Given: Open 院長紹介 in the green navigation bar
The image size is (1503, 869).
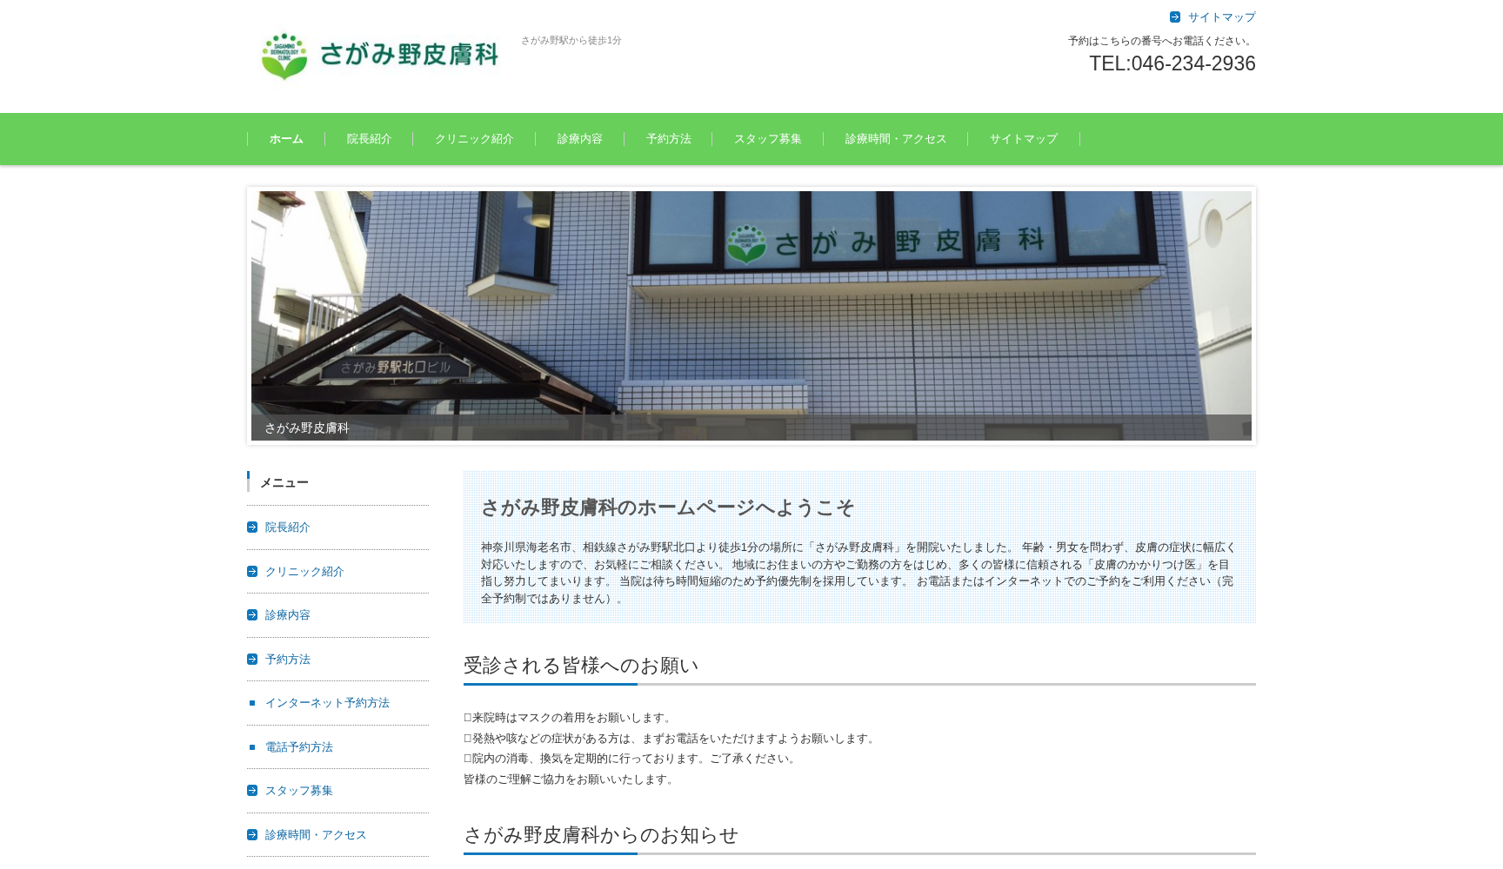Looking at the screenshot, I should pyautogui.click(x=369, y=139).
